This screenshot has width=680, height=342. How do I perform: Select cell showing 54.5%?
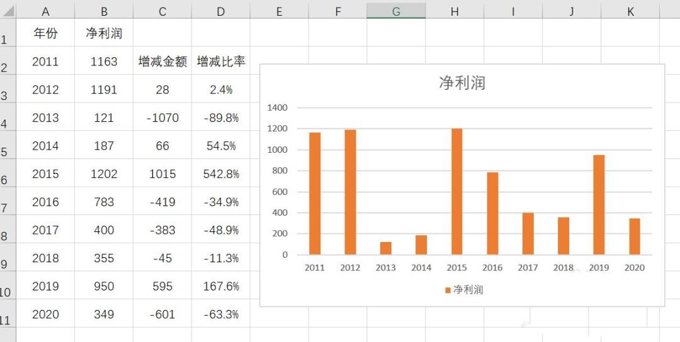pos(221,146)
